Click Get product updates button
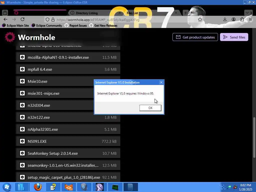Screen dimensions: 256x192 pos(195,37)
